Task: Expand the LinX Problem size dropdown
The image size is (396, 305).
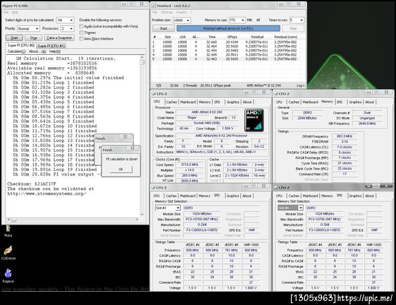Action: click(181, 20)
